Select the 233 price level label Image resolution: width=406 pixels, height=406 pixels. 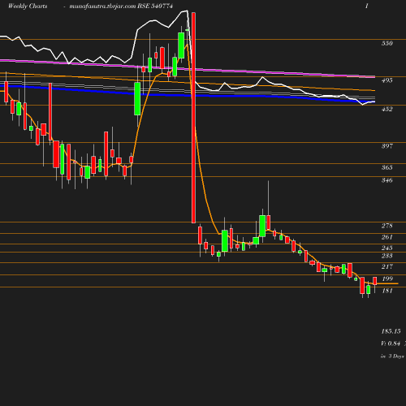point(387,256)
